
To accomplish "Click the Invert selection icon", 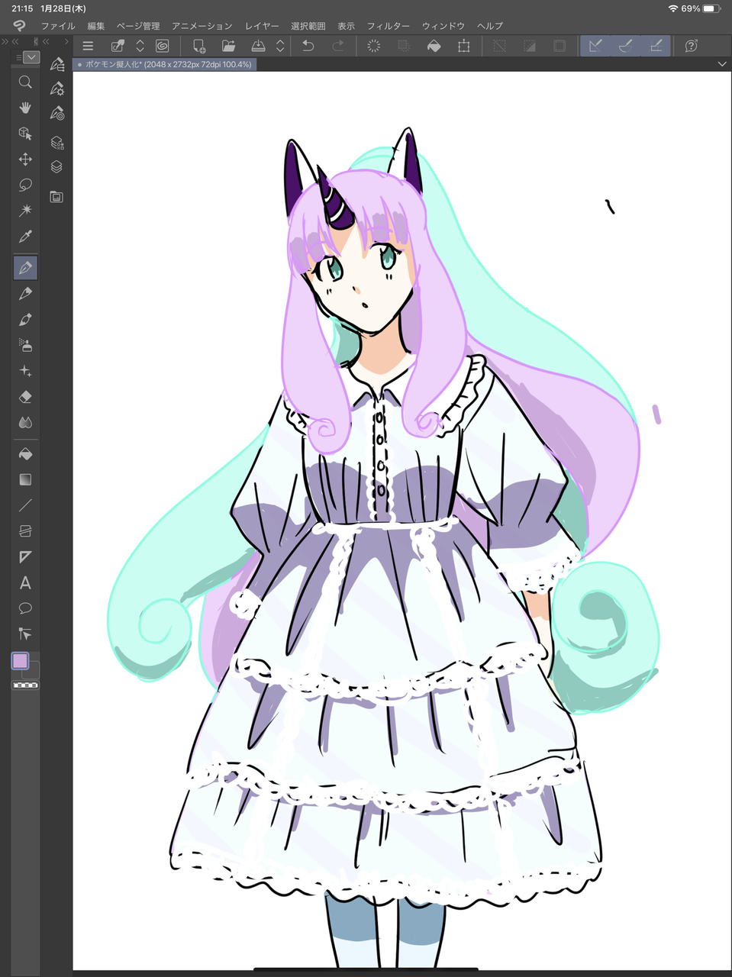I will (x=529, y=46).
